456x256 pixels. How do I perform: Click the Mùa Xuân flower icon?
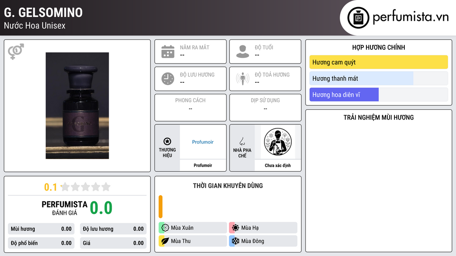coord(165,228)
